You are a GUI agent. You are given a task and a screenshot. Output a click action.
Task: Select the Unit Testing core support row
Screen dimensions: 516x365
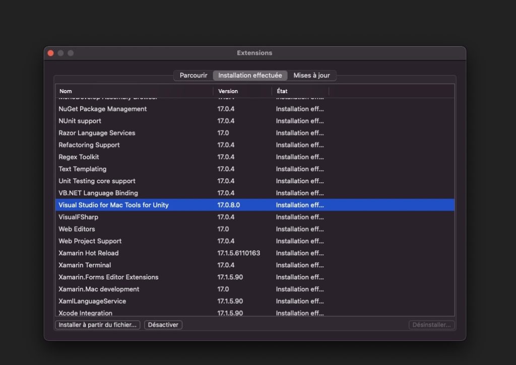click(97, 181)
